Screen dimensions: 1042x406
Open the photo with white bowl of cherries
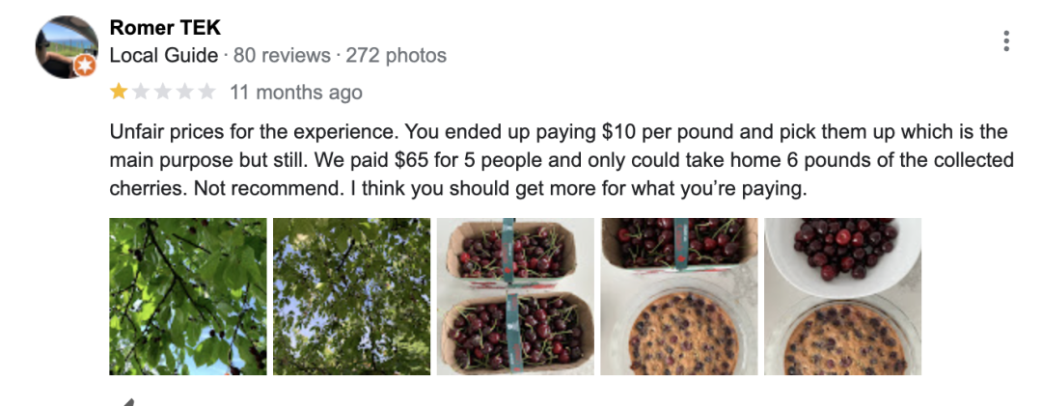842,296
